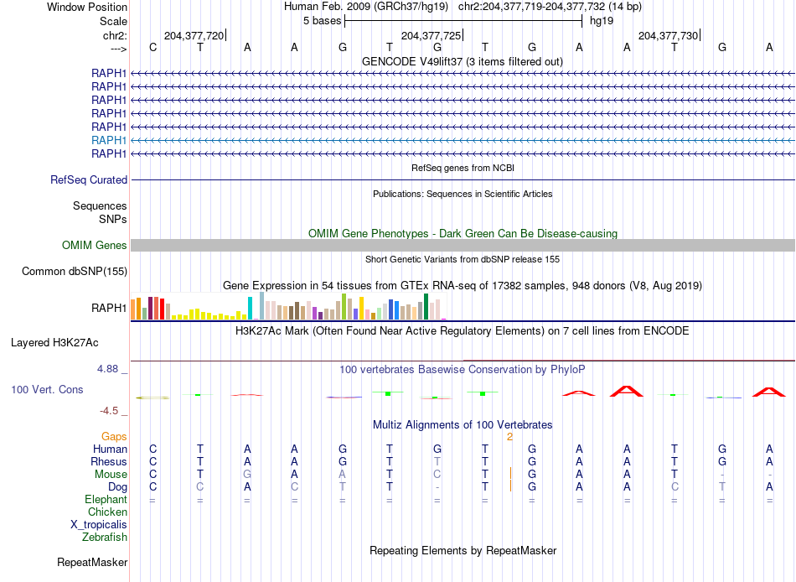Click the 5 bases scale label
The width and height of the screenshot is (796, 582).
click(x=323, y=21)
